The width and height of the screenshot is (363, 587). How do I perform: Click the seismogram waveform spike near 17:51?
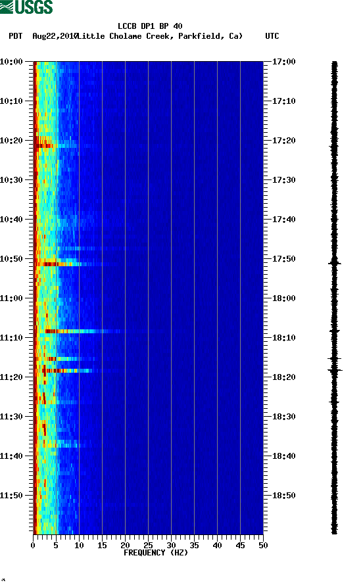point(335,263)
